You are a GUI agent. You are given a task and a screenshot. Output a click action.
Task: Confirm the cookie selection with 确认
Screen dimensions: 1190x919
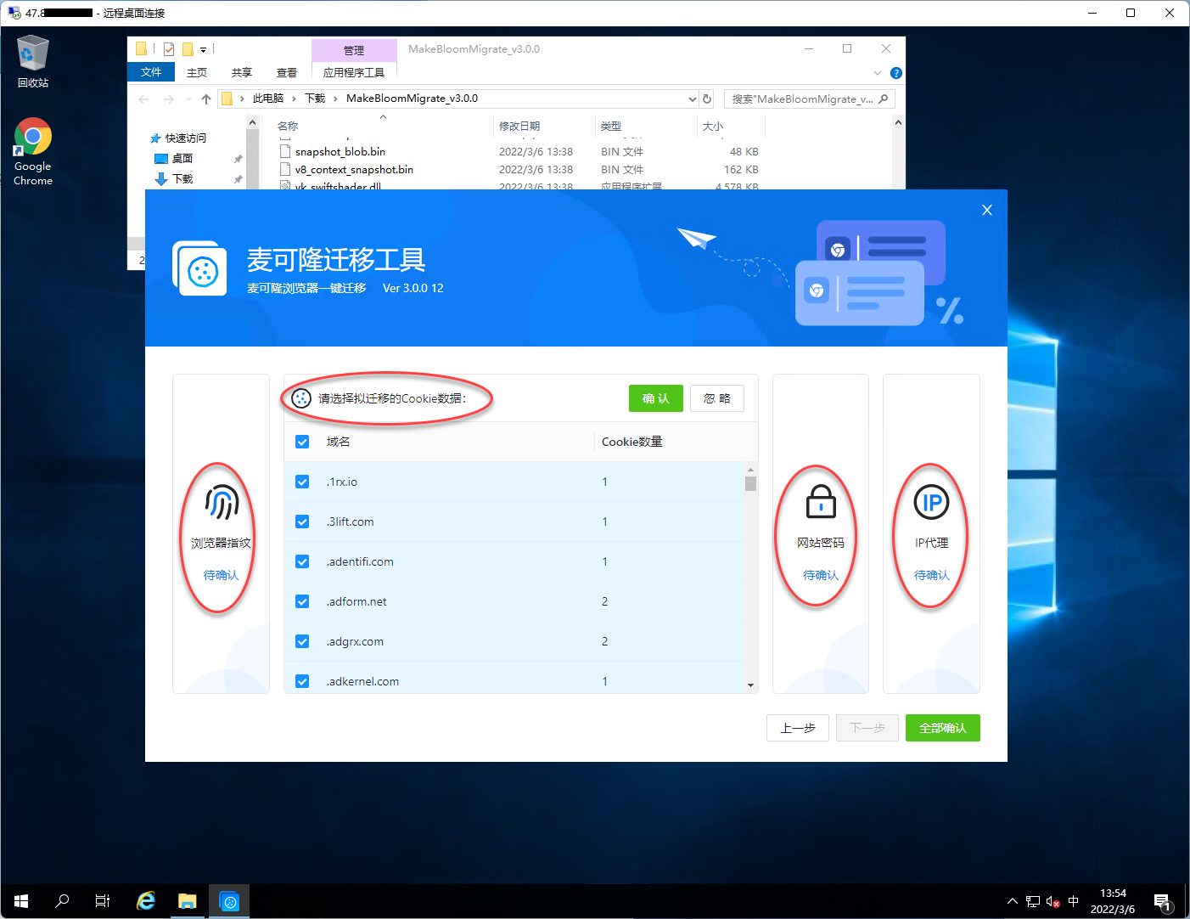(x=656, y=398)
